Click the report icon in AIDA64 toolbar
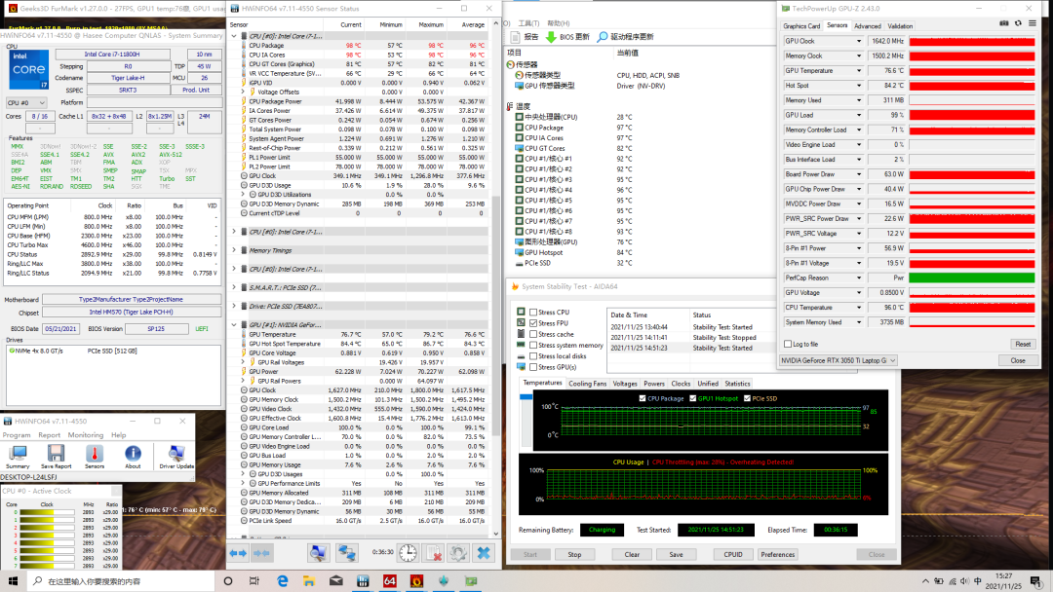This screenshot has width=1053, height=592. pos(516,37)
